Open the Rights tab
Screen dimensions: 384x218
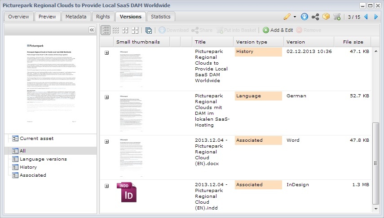coord(103,17)
